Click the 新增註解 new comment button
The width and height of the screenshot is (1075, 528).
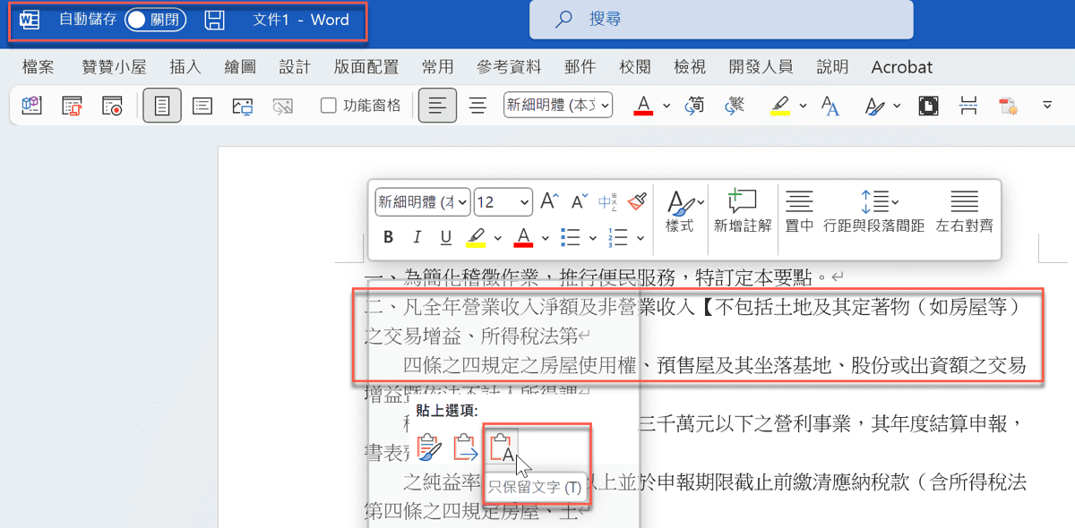click(x=743, y=211)
